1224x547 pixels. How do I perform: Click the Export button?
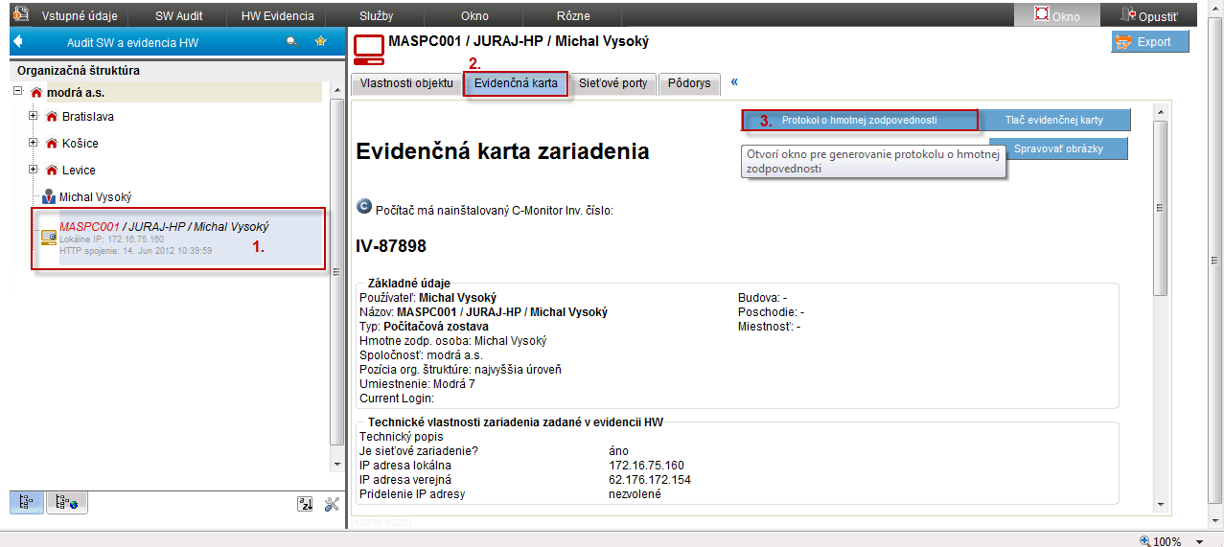click(1150, 42)
